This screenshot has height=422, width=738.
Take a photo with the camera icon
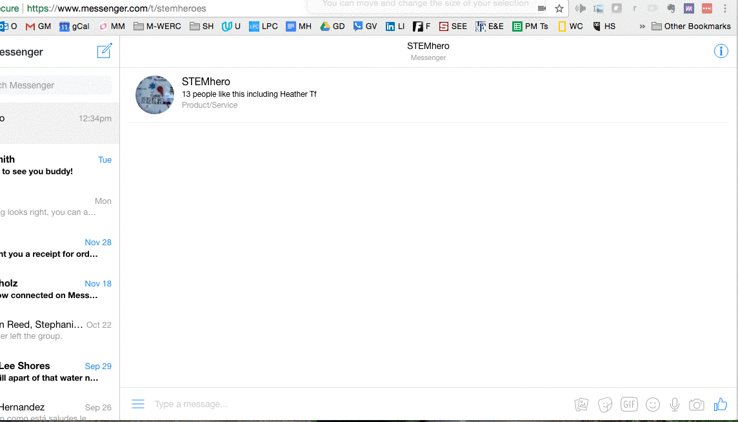(x=696, y=404)
